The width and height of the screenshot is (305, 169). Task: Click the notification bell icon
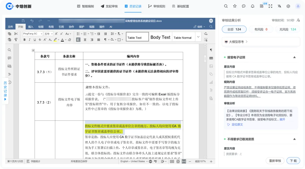pyautogui.click(x=252, y=6)
